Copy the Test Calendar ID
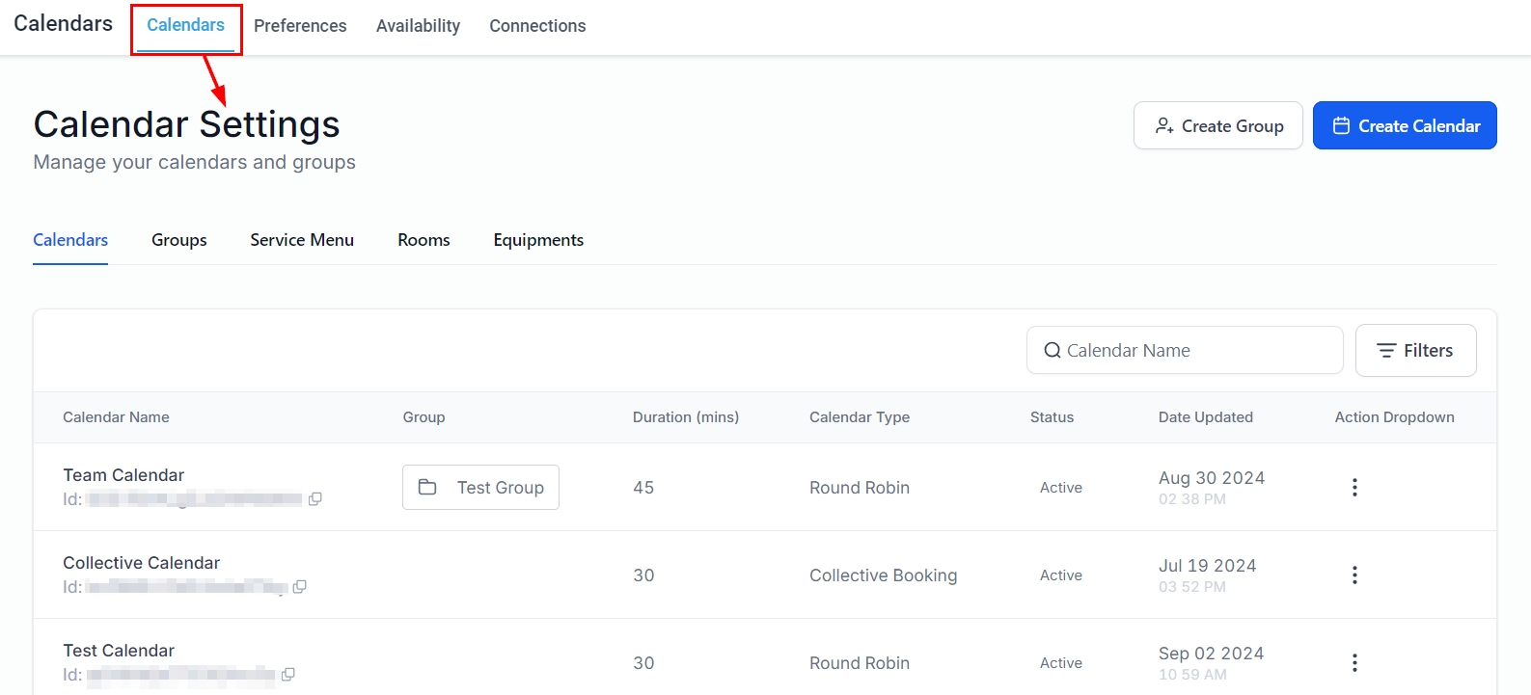The width and height of the screenshot is (1531, 695). point(287,675)
